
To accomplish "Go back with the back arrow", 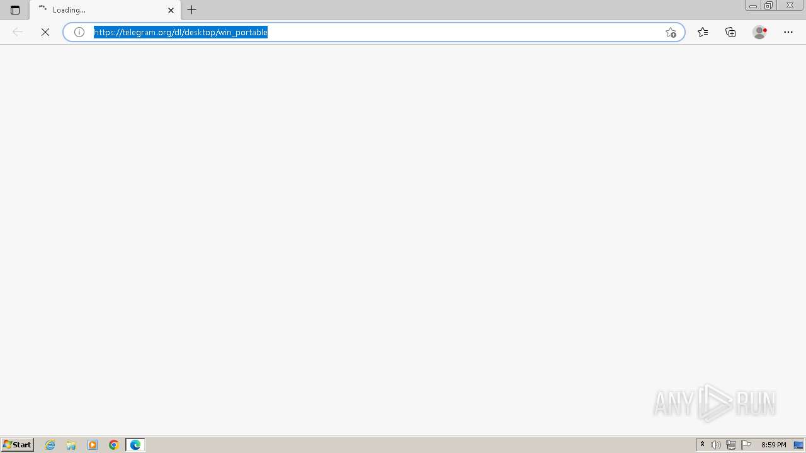I will click(x=18, y=32).
